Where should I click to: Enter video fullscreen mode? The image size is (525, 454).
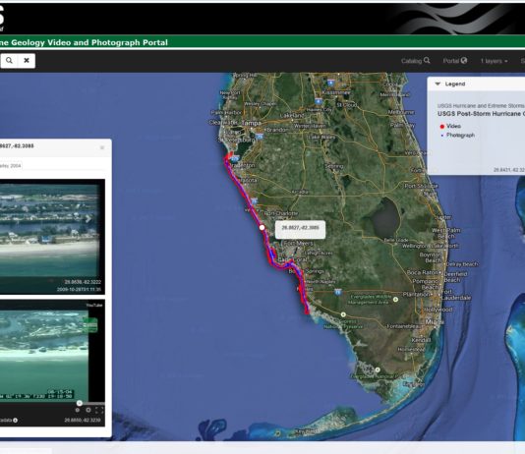99,410
